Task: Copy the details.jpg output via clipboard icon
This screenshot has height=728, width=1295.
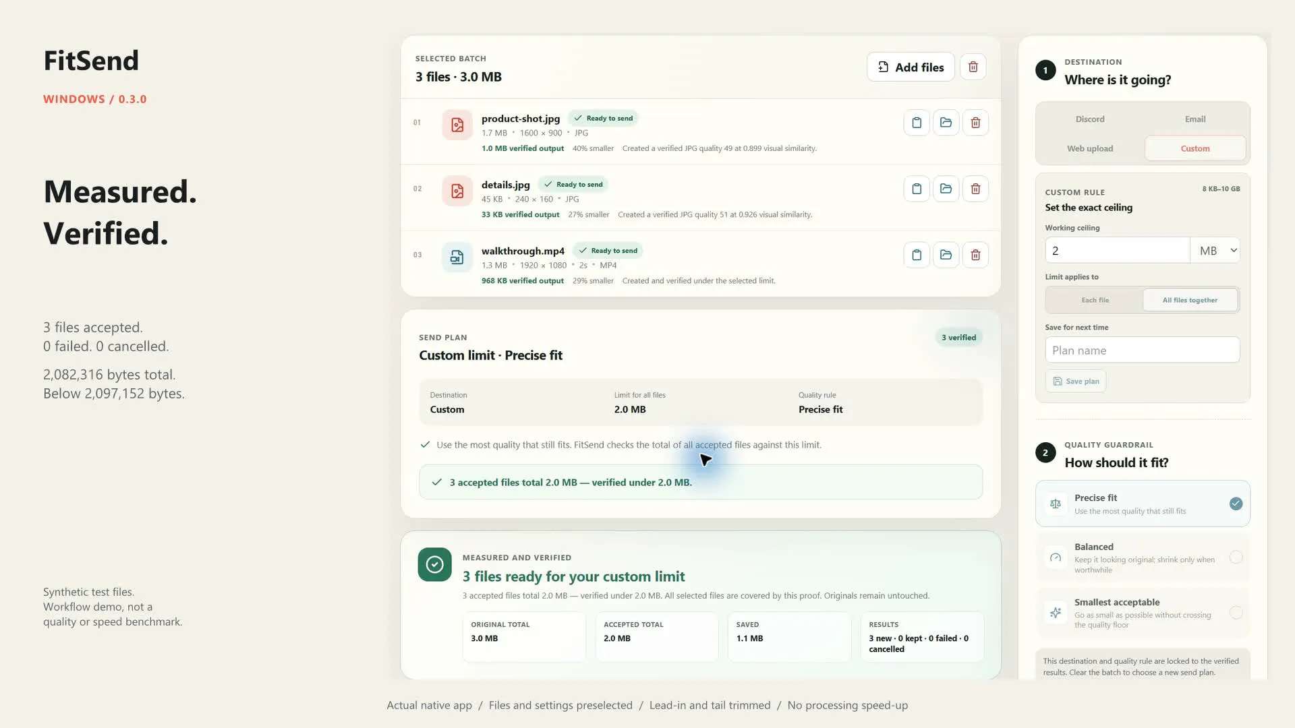Action: (917, 189)
